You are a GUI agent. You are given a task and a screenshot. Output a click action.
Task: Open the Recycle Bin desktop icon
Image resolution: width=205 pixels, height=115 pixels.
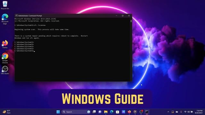(x=5, y=5)
